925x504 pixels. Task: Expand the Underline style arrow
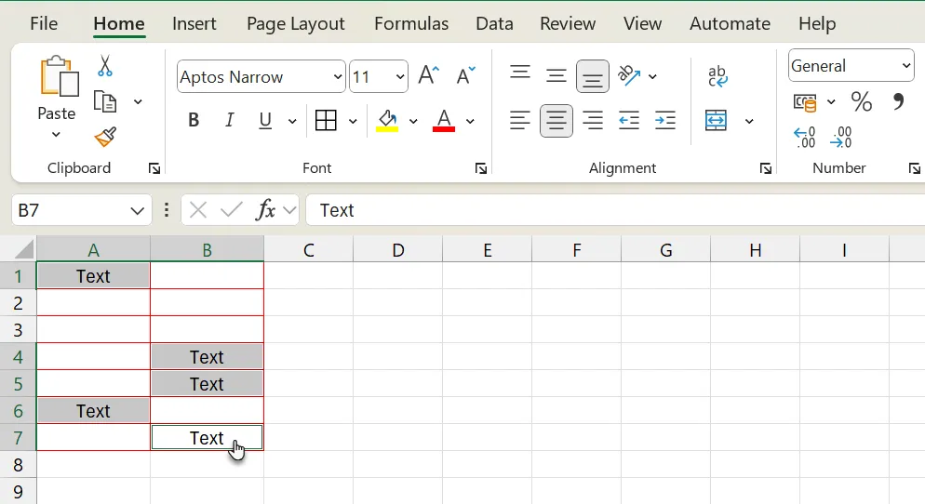point(292,122)
